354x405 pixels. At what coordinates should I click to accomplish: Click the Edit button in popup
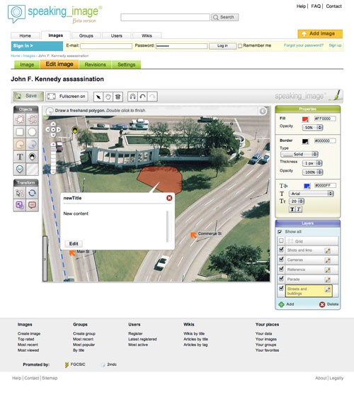pos(74,243)
